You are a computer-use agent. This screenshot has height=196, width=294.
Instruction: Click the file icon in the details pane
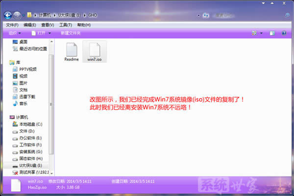(16, 185)
